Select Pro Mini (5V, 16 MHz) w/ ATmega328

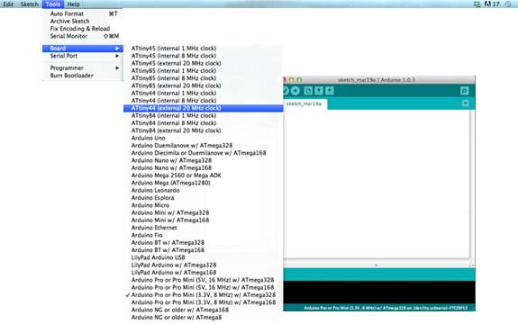pyautogui.click(x=203, y=280)
